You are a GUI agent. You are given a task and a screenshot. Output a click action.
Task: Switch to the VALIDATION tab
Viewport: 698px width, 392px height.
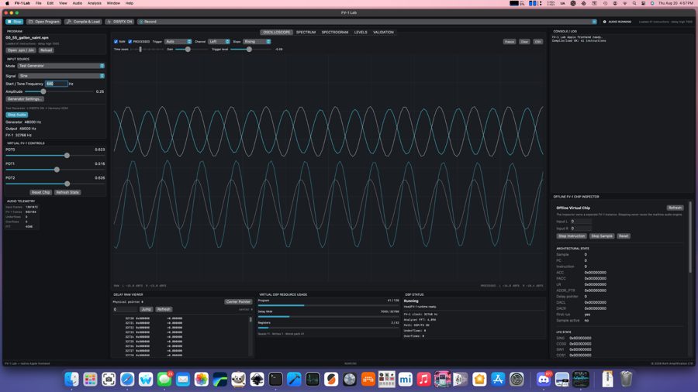click(x=383, y=32)
